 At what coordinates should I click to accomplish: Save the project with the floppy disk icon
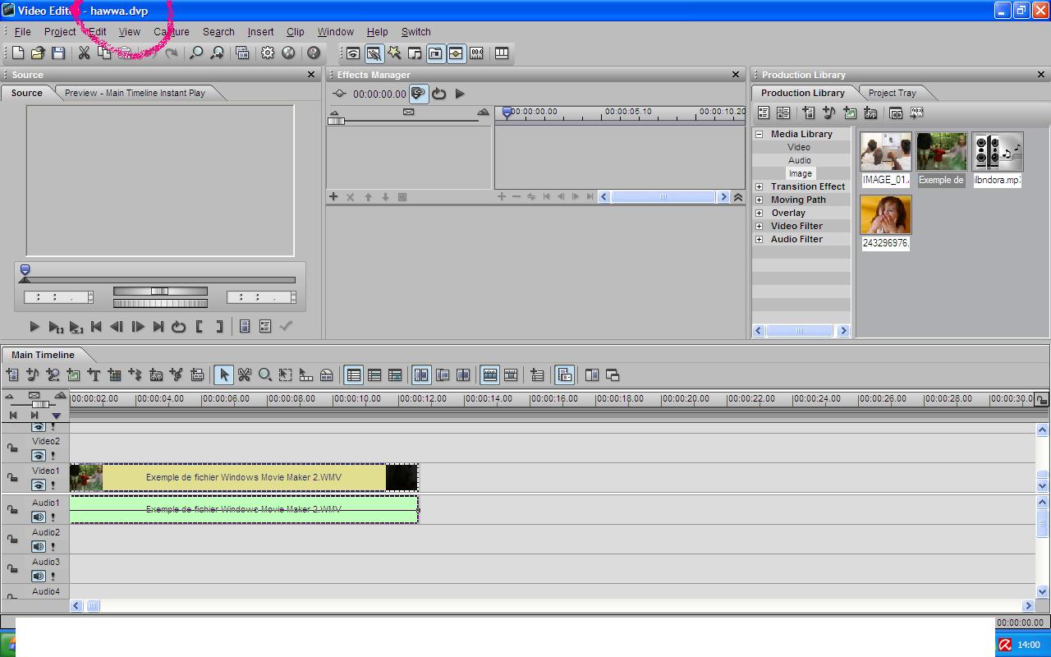[58, 53]
